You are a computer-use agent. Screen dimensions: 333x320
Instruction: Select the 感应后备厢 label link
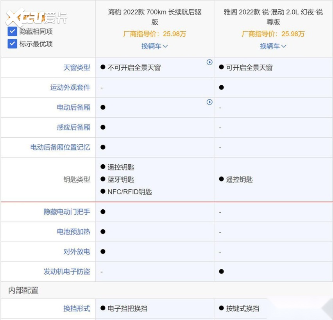point(73,128)
